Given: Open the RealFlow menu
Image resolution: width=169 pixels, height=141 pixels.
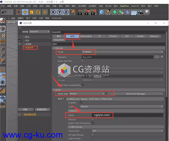Looking at the screenshot, I should [x=124, y=6].
